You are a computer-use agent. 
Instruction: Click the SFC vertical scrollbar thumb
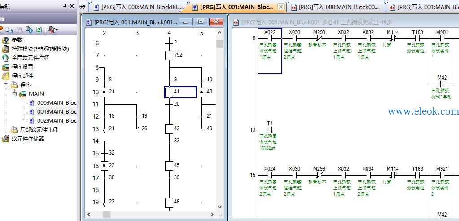point(219,44)
